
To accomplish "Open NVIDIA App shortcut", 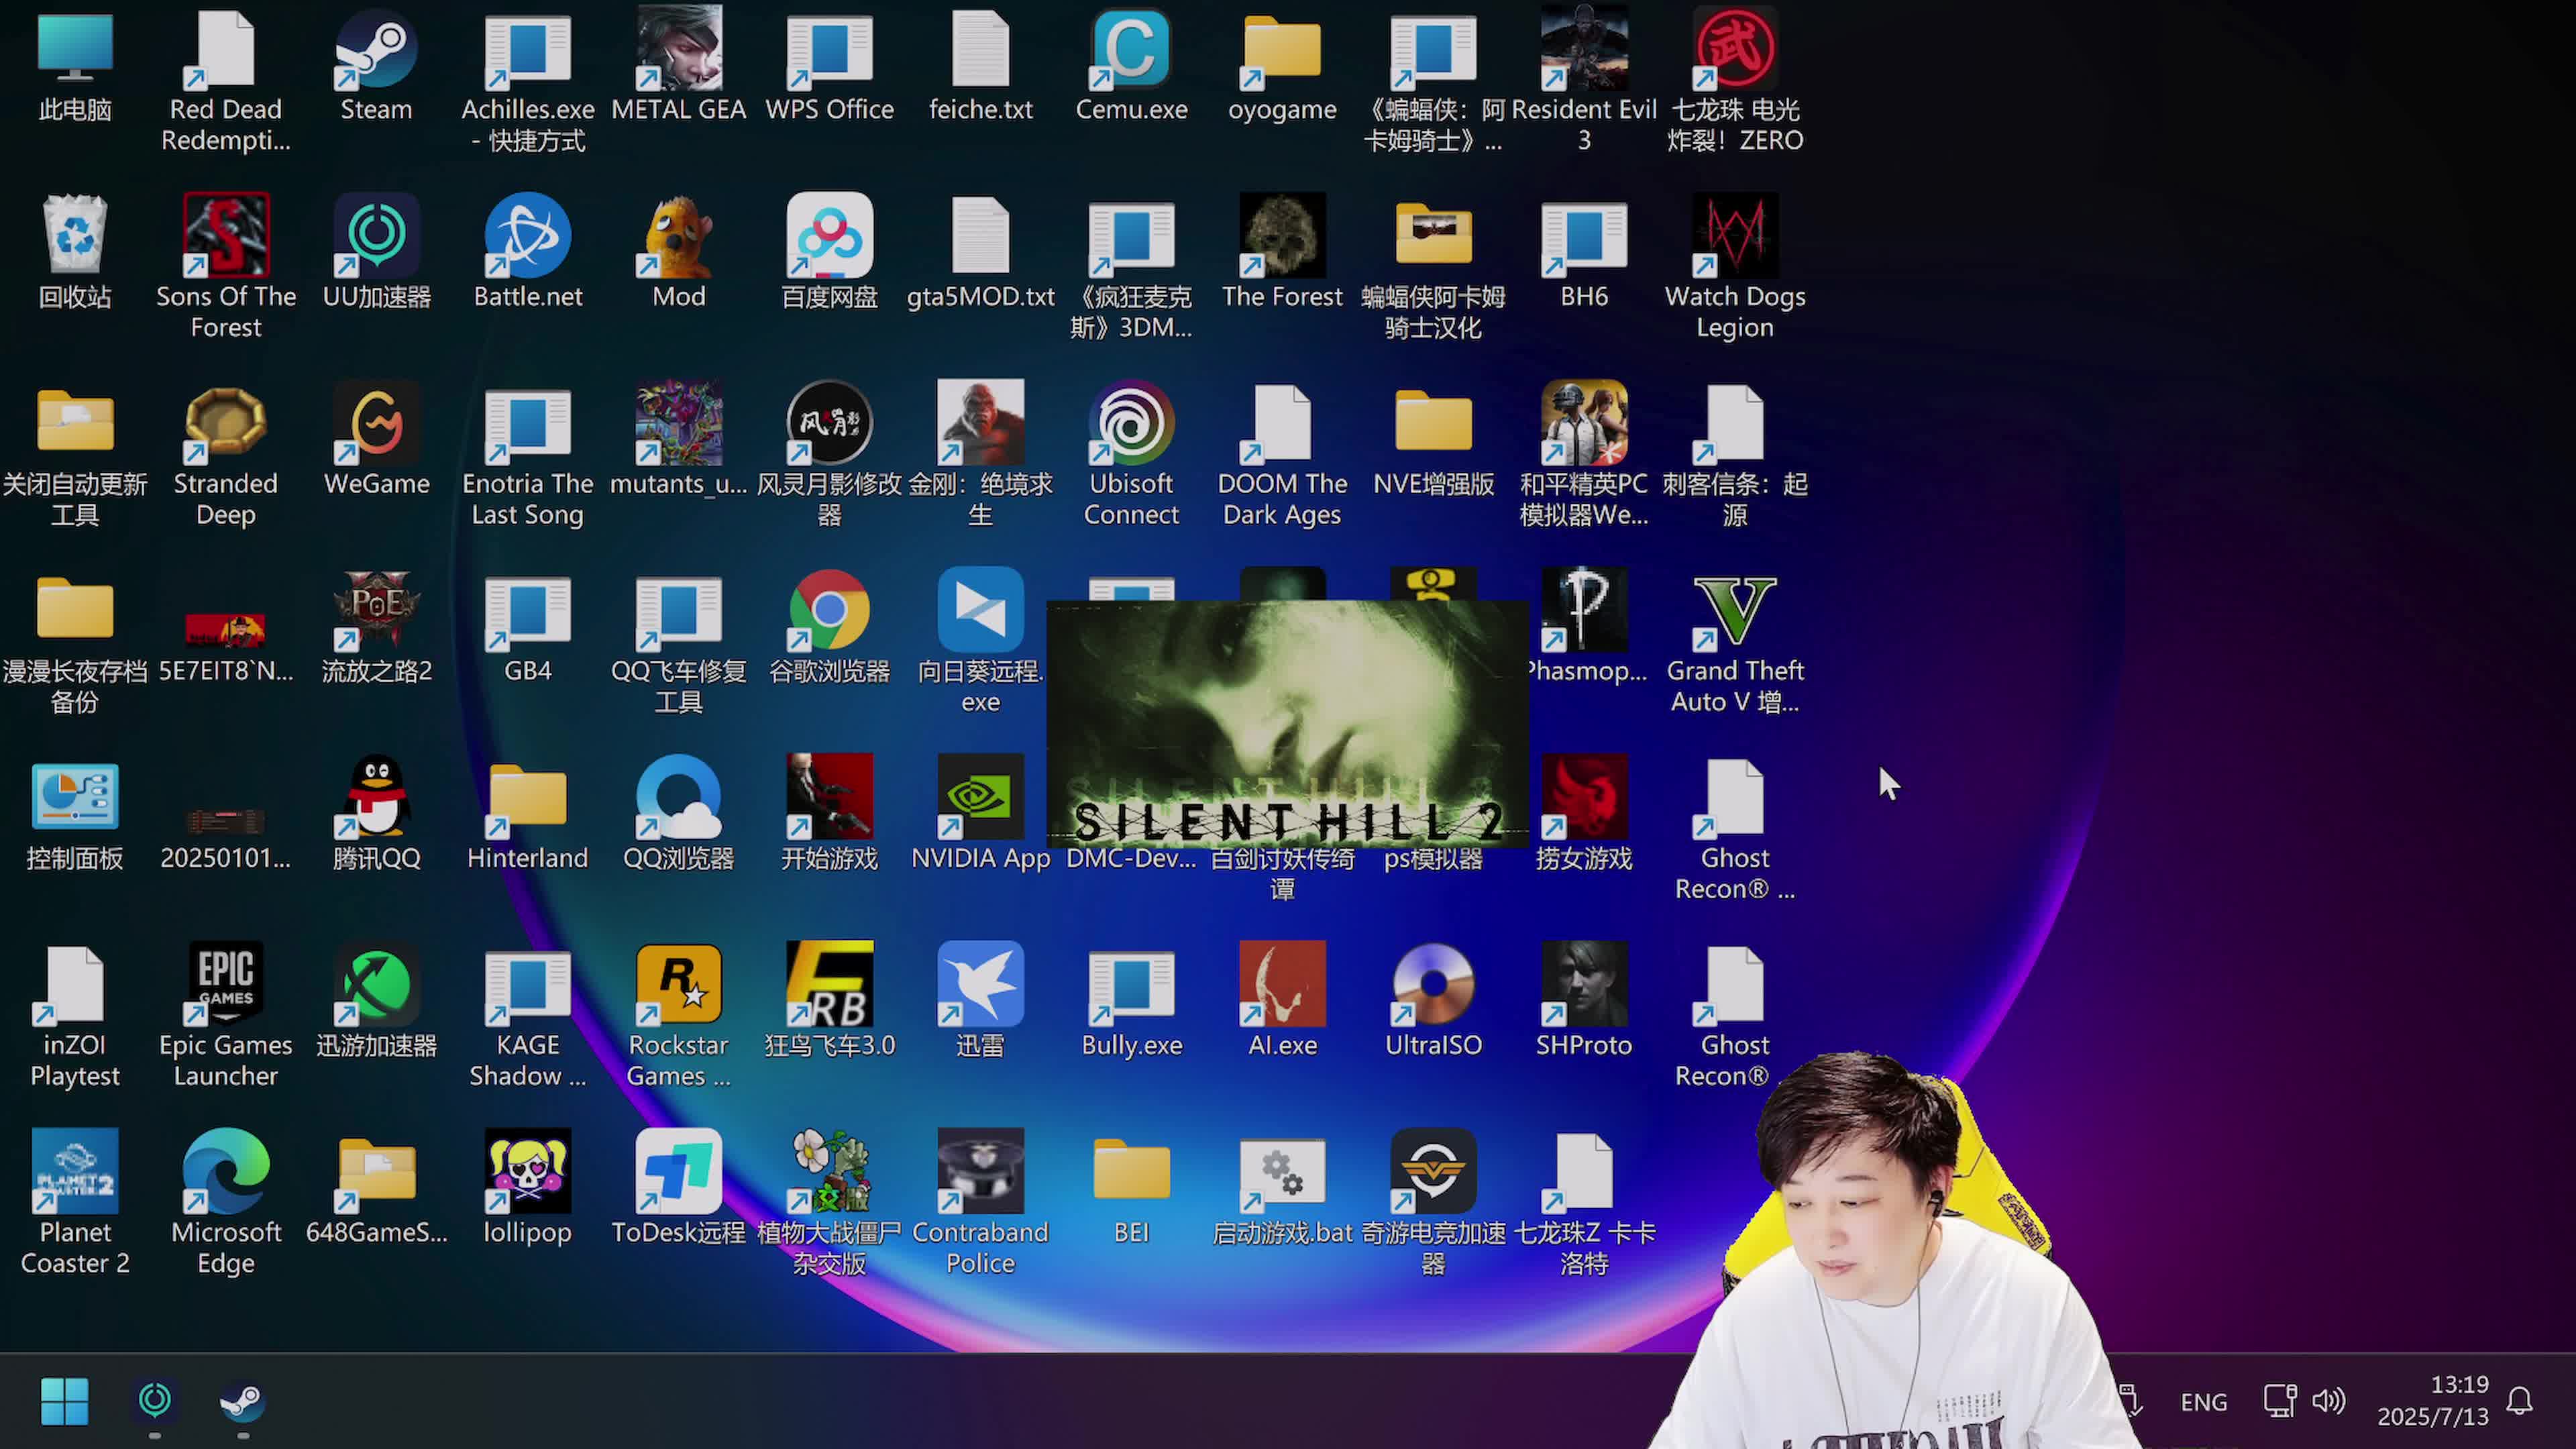I will point(980,814).
